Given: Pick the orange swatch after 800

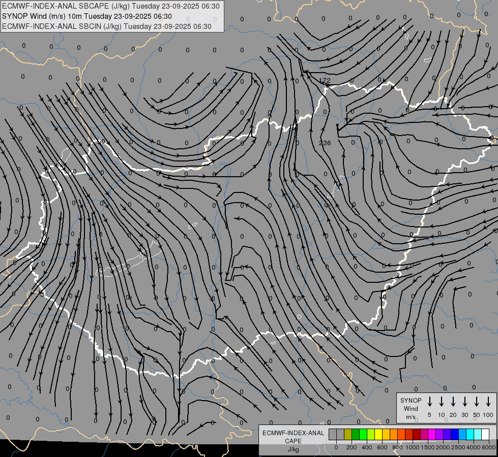Looking at the screenshot, I should pyautogui.click(x=401, y=435).
